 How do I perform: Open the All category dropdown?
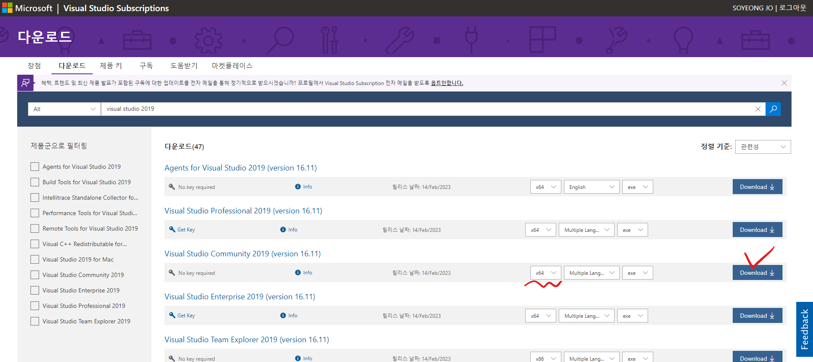(64, 109)
